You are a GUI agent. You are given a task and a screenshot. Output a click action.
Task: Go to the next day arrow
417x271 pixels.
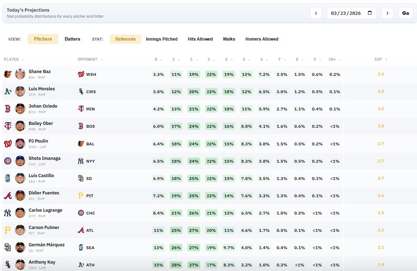pyautogui.click(x=387, y=13)
